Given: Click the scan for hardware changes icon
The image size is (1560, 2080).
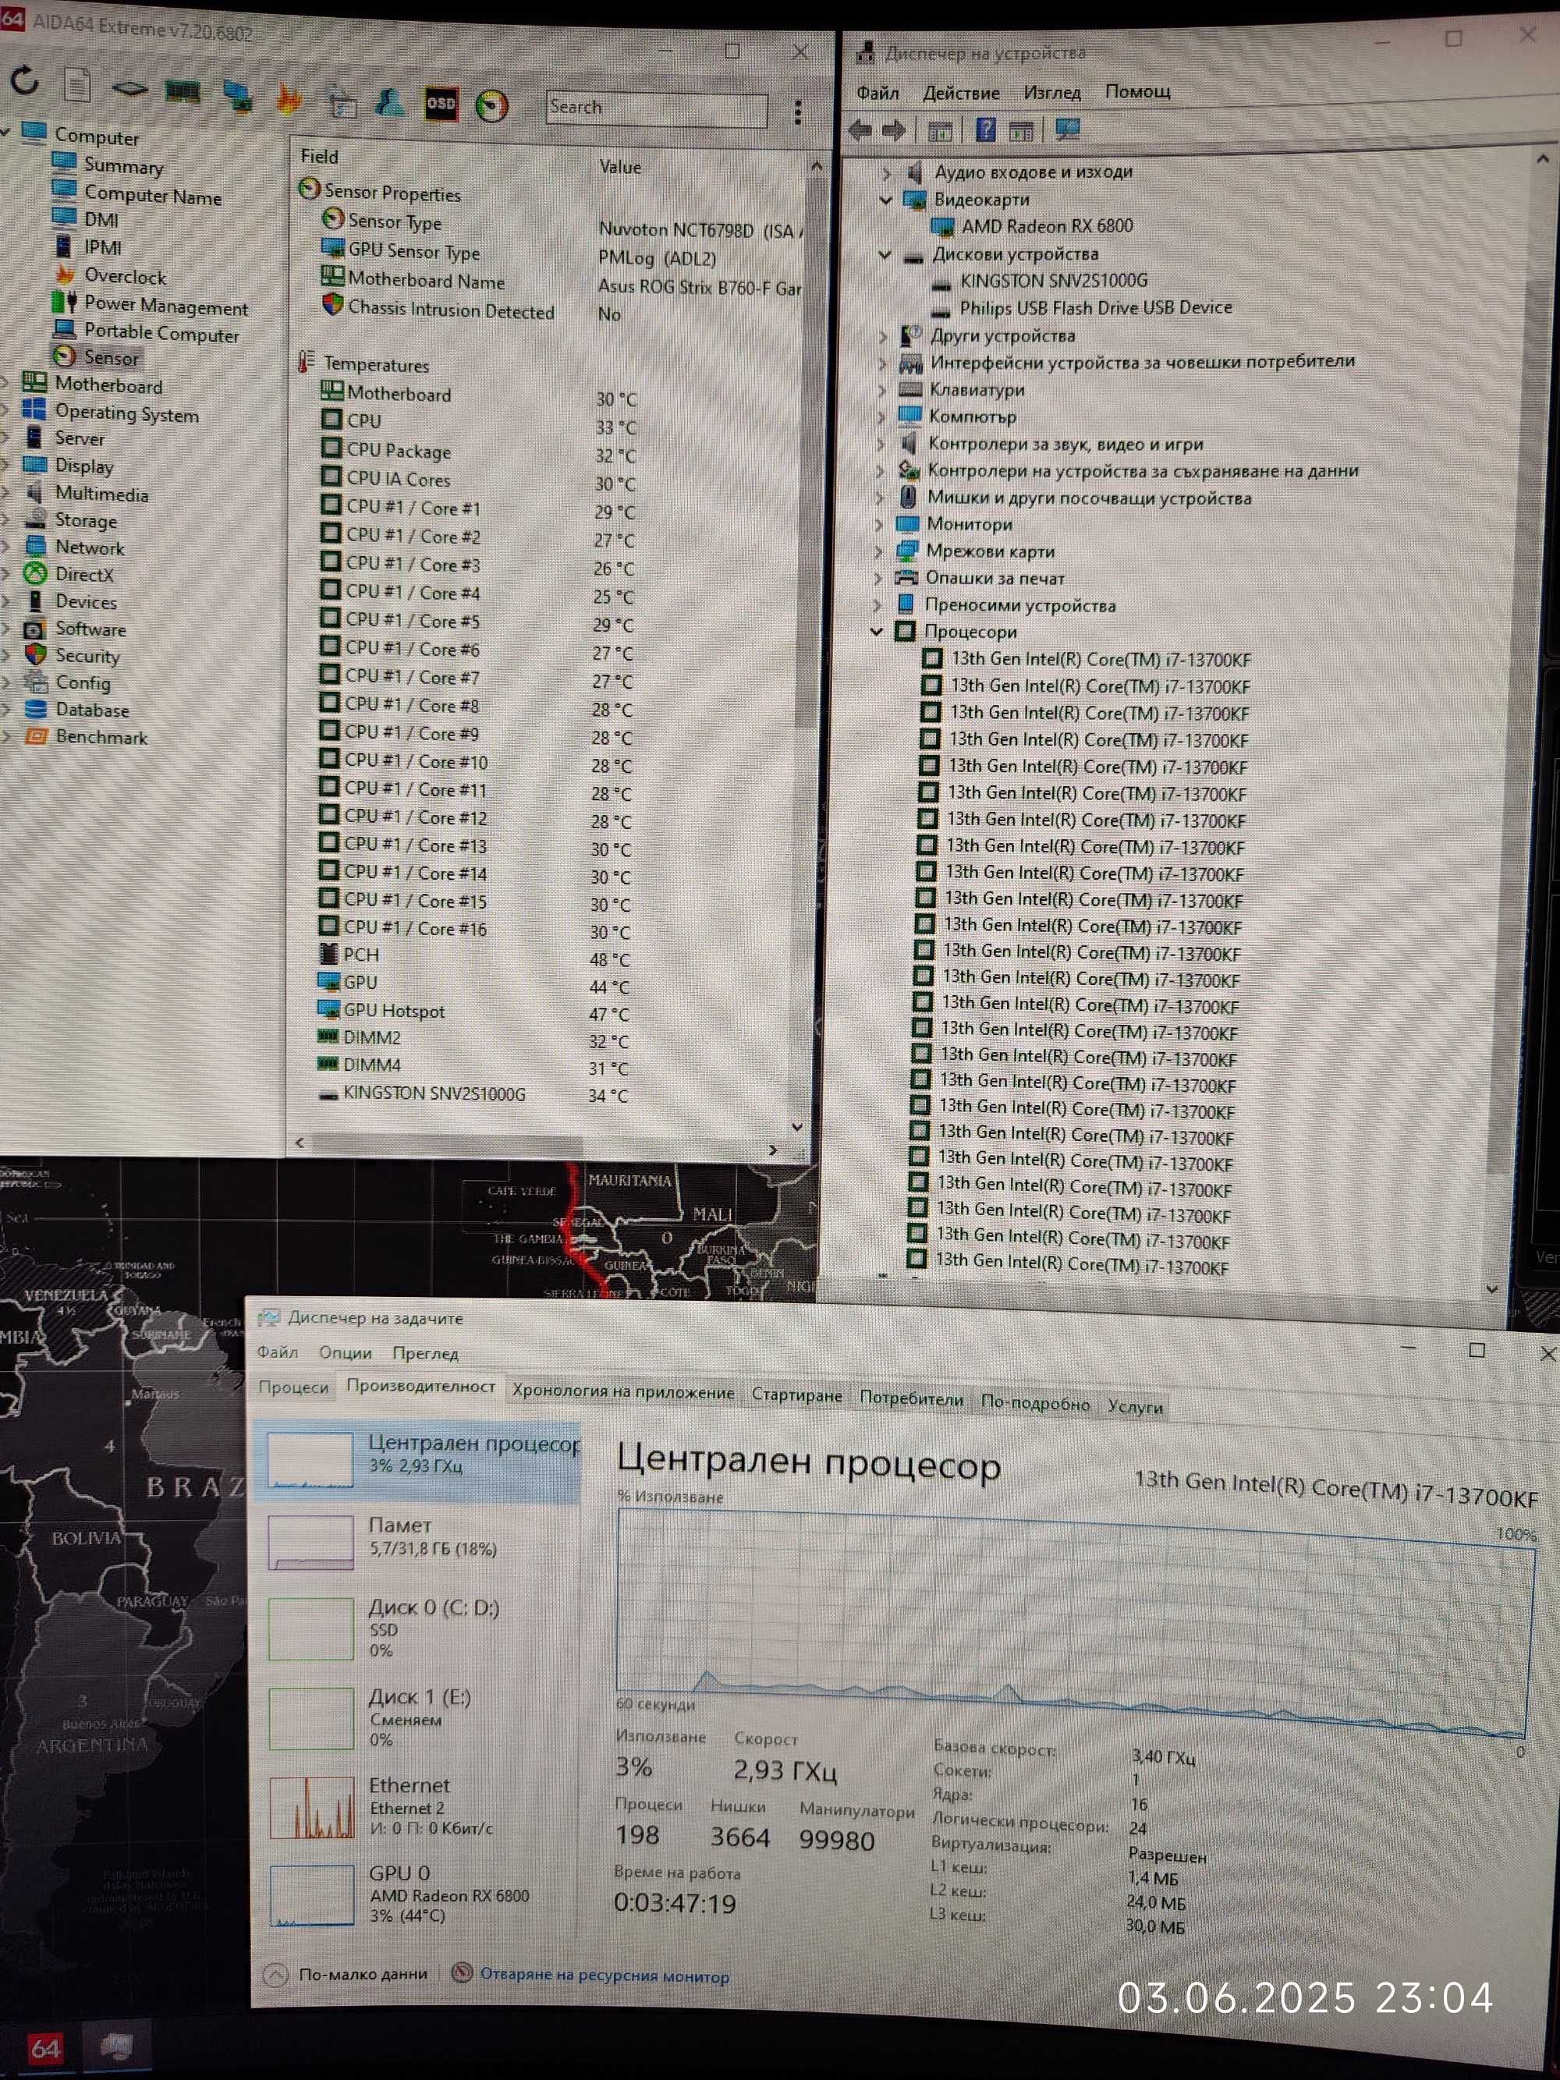Looking at the screenshot, I should [1067, 128].
